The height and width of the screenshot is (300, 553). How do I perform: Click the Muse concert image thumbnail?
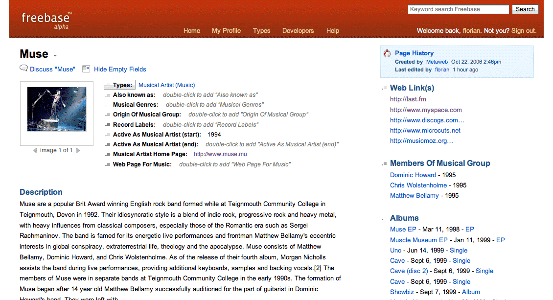click(57, 109)
